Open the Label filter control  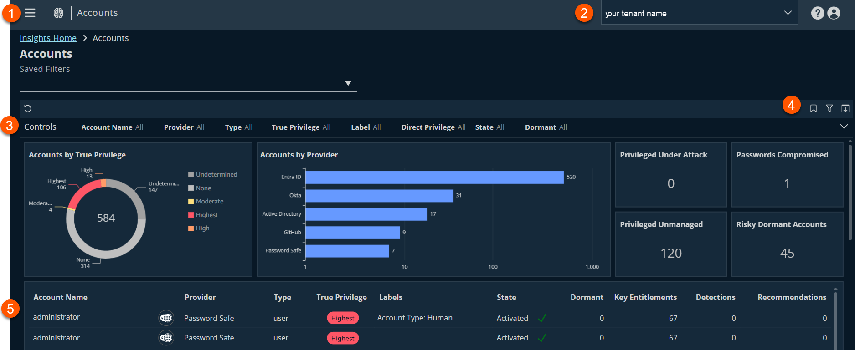coord(366,127)
